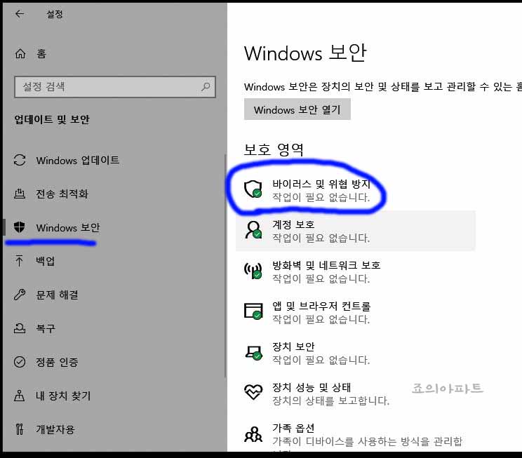Click the 문제 해결 wrench icon

(x=20, y=295)
